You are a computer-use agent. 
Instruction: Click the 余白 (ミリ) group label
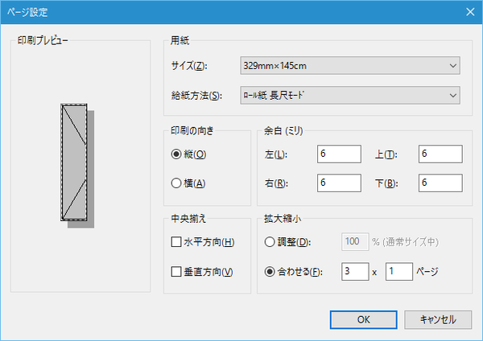pos(283,131)
